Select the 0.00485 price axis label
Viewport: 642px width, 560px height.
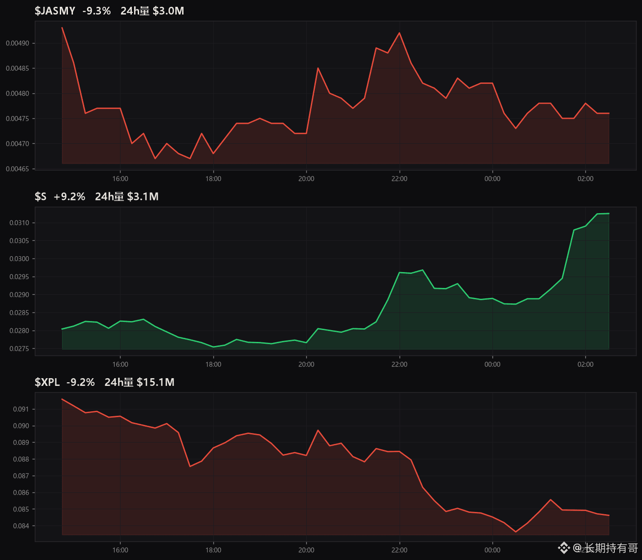tap(17, 68)
